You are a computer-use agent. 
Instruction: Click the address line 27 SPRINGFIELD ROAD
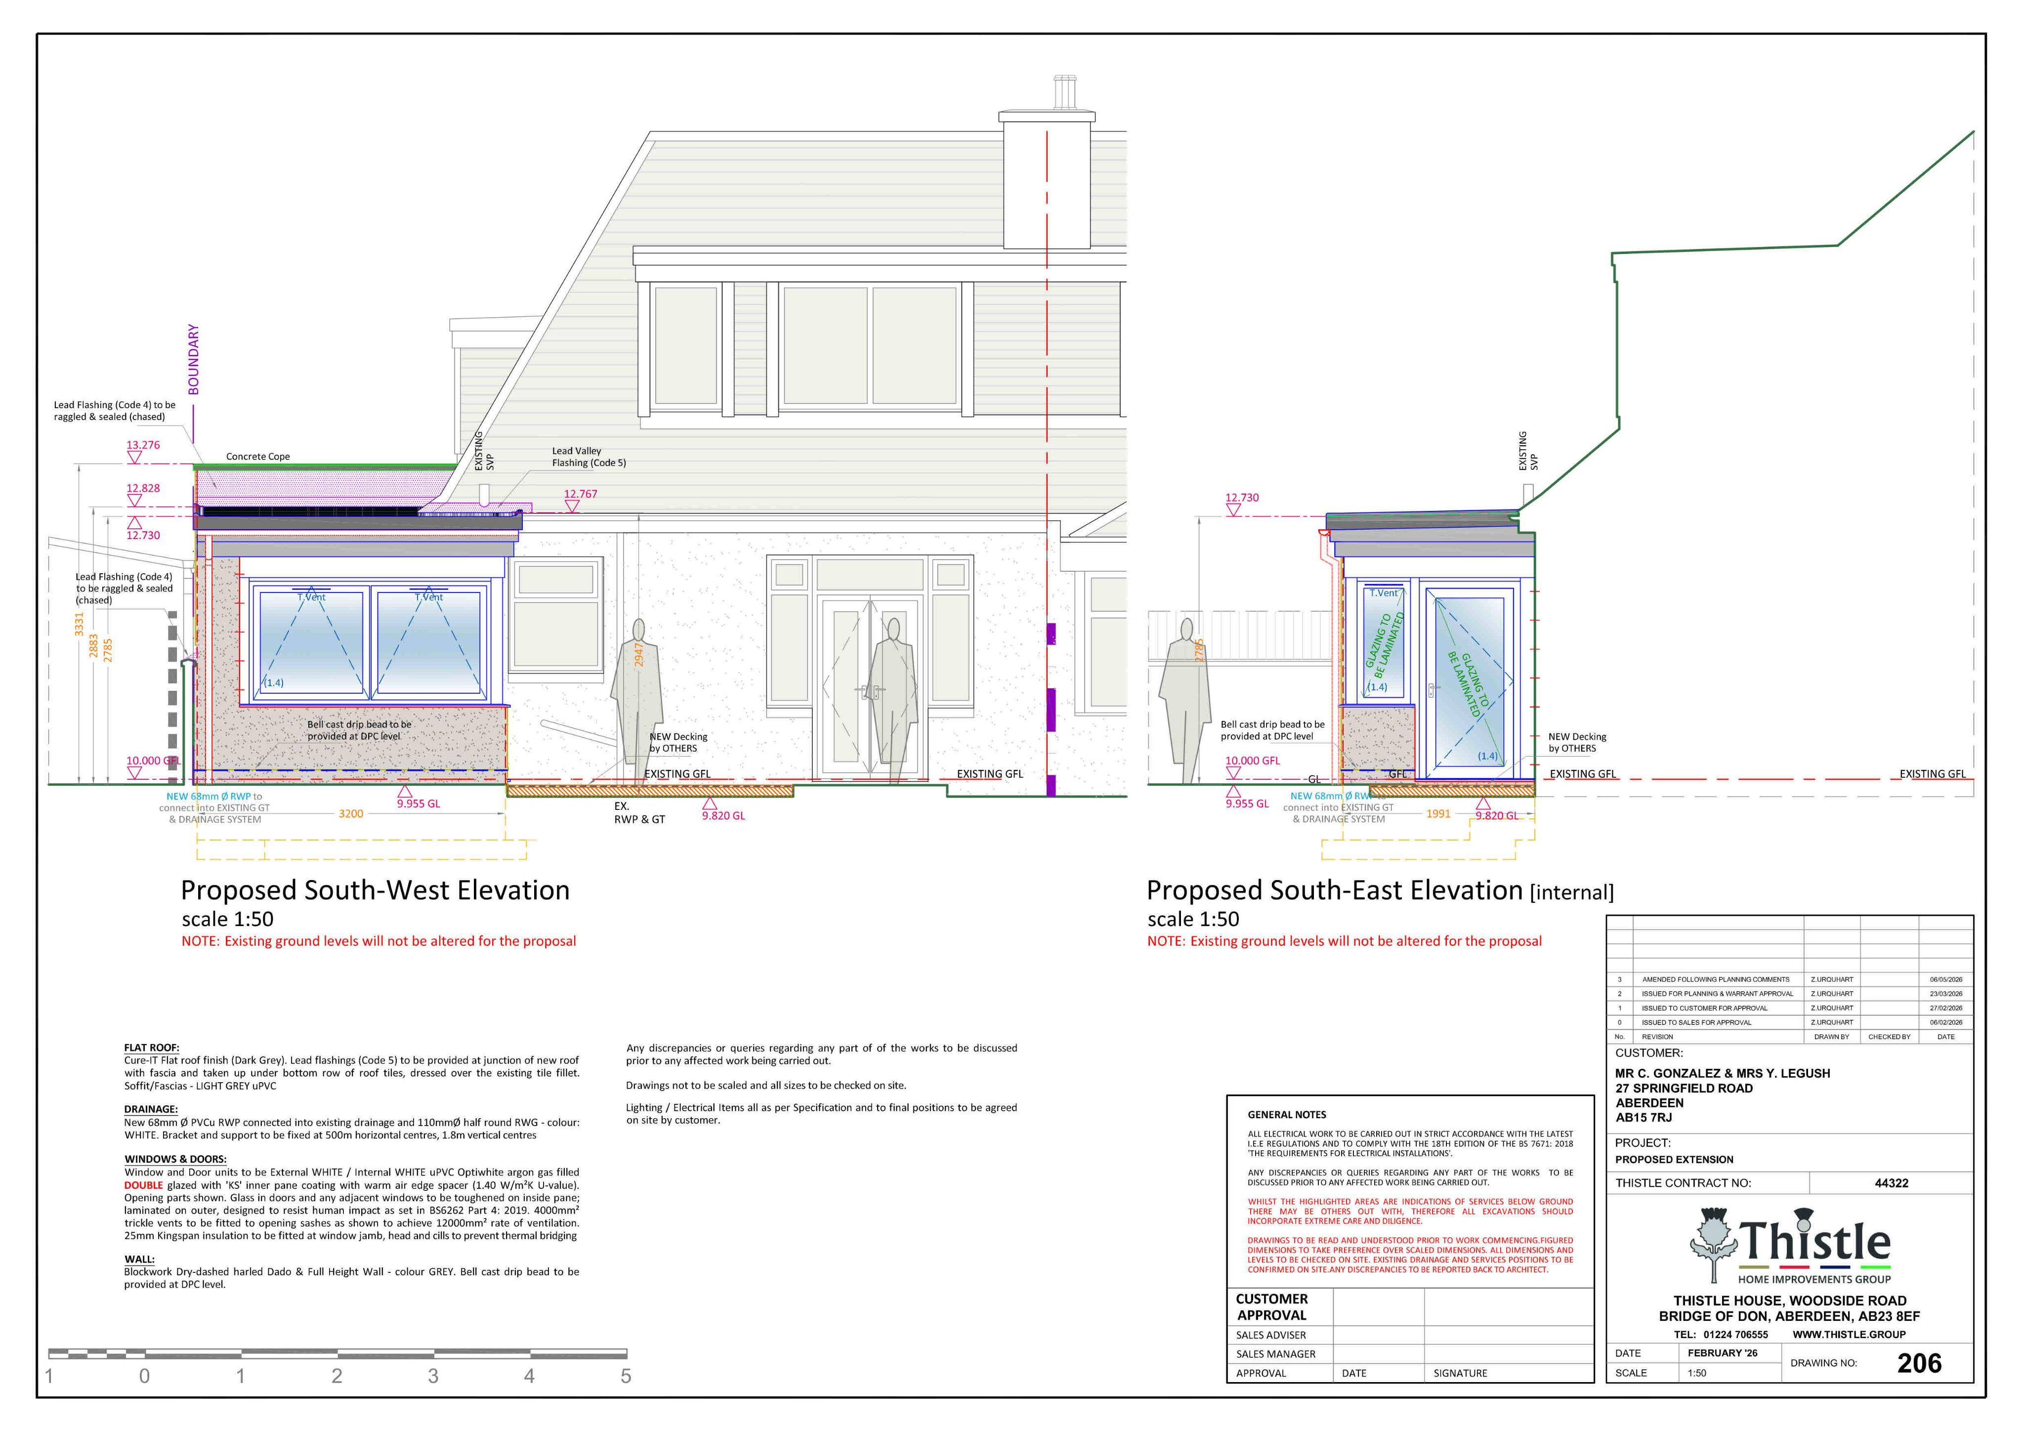click(1684, 1089)
